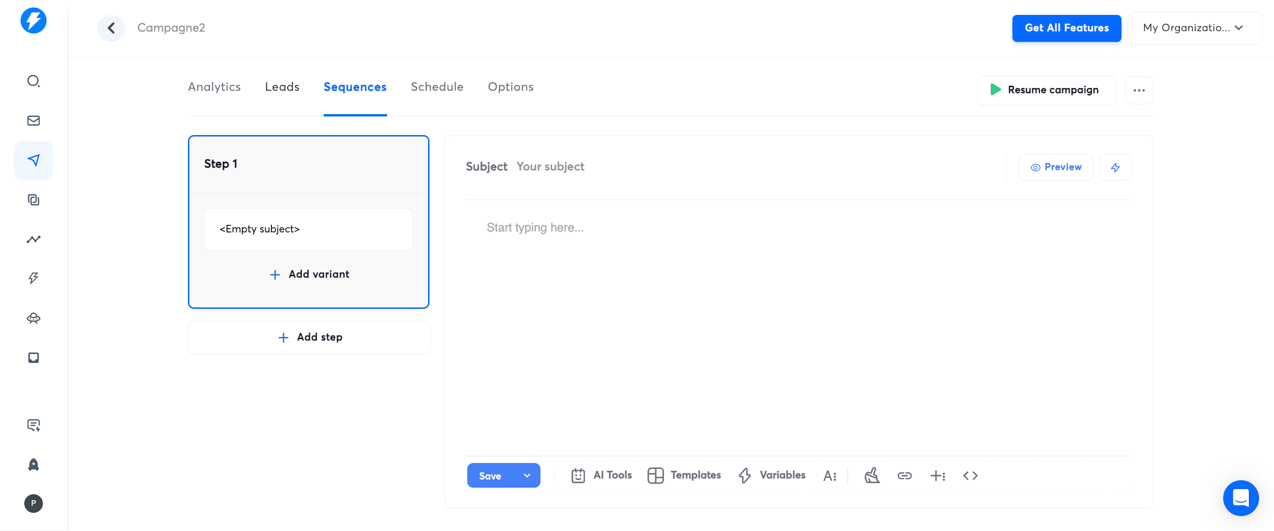The image size is (1274, 531).
Task: Click the Resume campaign button
Action: (x=1046, y=90)
